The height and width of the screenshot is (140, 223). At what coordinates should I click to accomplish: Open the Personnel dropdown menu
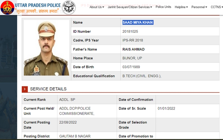coord(199,7)
